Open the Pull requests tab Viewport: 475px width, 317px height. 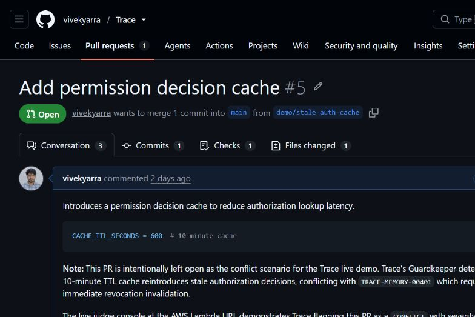[x=118, y=46]
